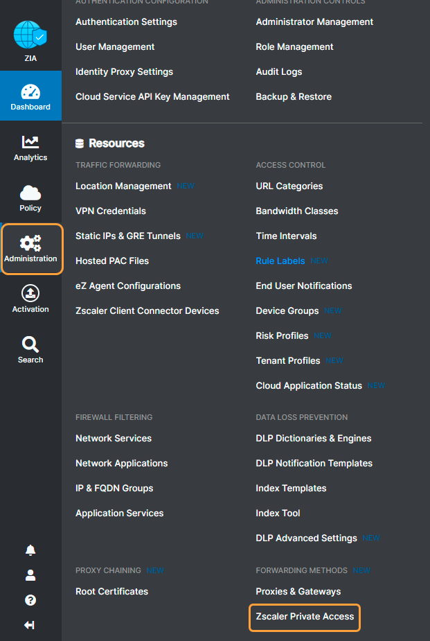Log out using the arrow icon
Viewport: 430px width, 641px height.
click(x=30, y=624)
